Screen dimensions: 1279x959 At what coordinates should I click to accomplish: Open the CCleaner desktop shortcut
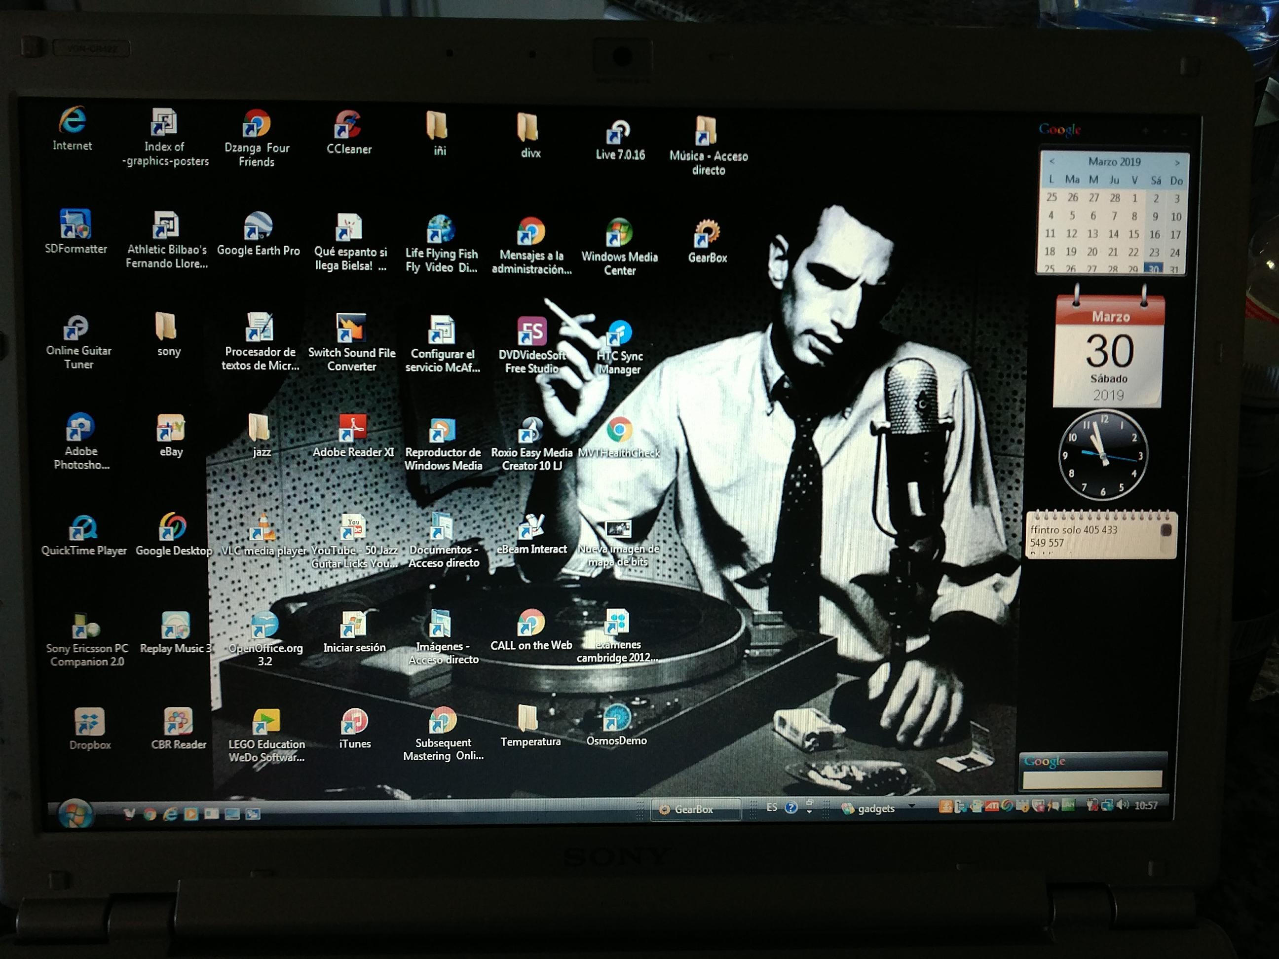[348, 125]
